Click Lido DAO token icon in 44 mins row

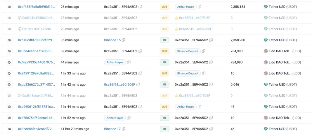pos(266,62)
